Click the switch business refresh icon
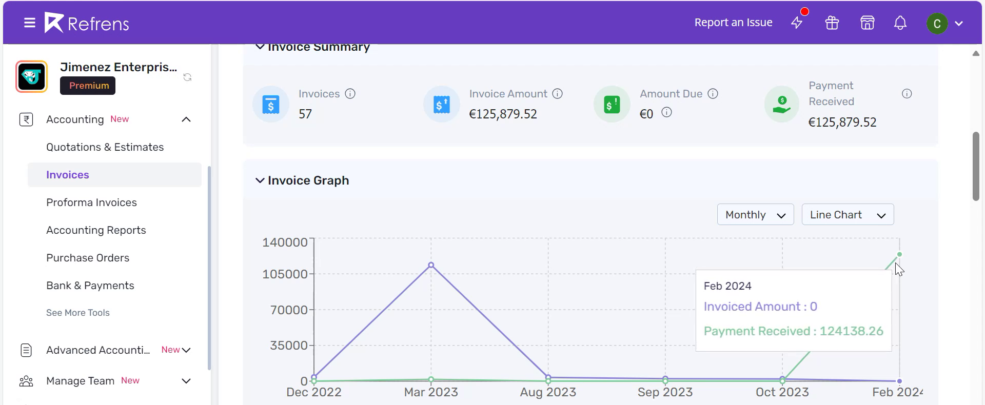This screenshot has height=405, width=985. [x=187, y=77]
